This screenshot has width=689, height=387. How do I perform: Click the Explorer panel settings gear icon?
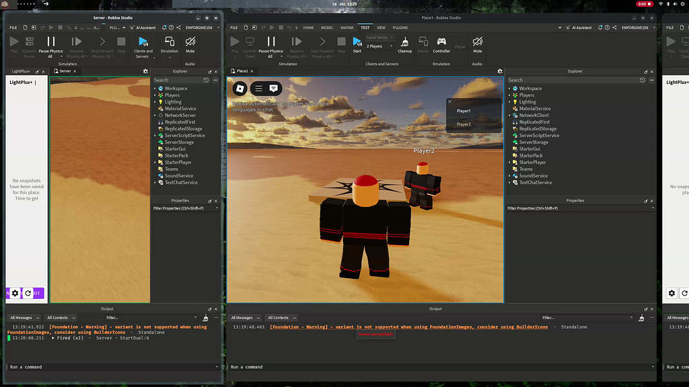pos(500,71)
